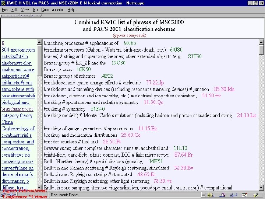Open the 'convexity prope' index link
Viewport: 265px width, 199px height.
pyautogui.click(x=17, y=162)
